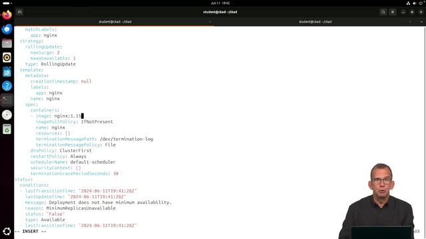The height and width of the screenshot is (239, 426).
Task: Minimize the terminal window
Action: click(403, 12)
